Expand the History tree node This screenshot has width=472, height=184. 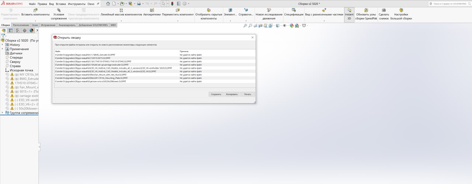point(2,45)
